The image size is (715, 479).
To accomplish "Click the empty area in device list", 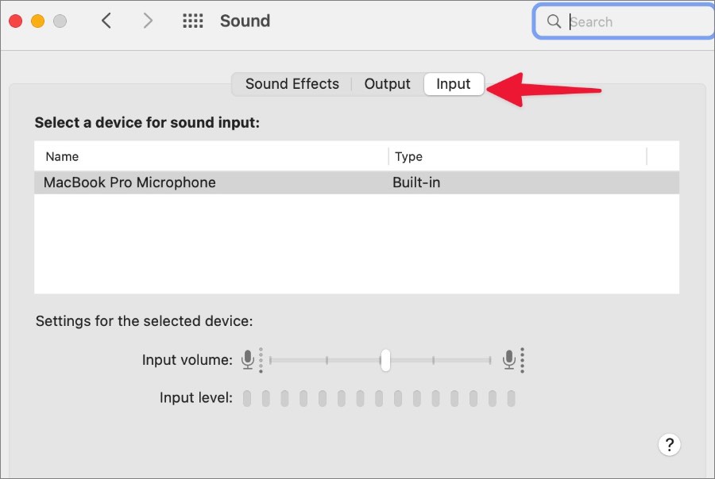I will tap(357, 244).
